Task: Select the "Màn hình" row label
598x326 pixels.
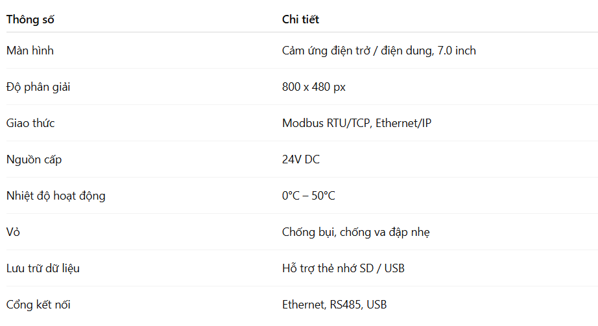Action: coord(30,51)
